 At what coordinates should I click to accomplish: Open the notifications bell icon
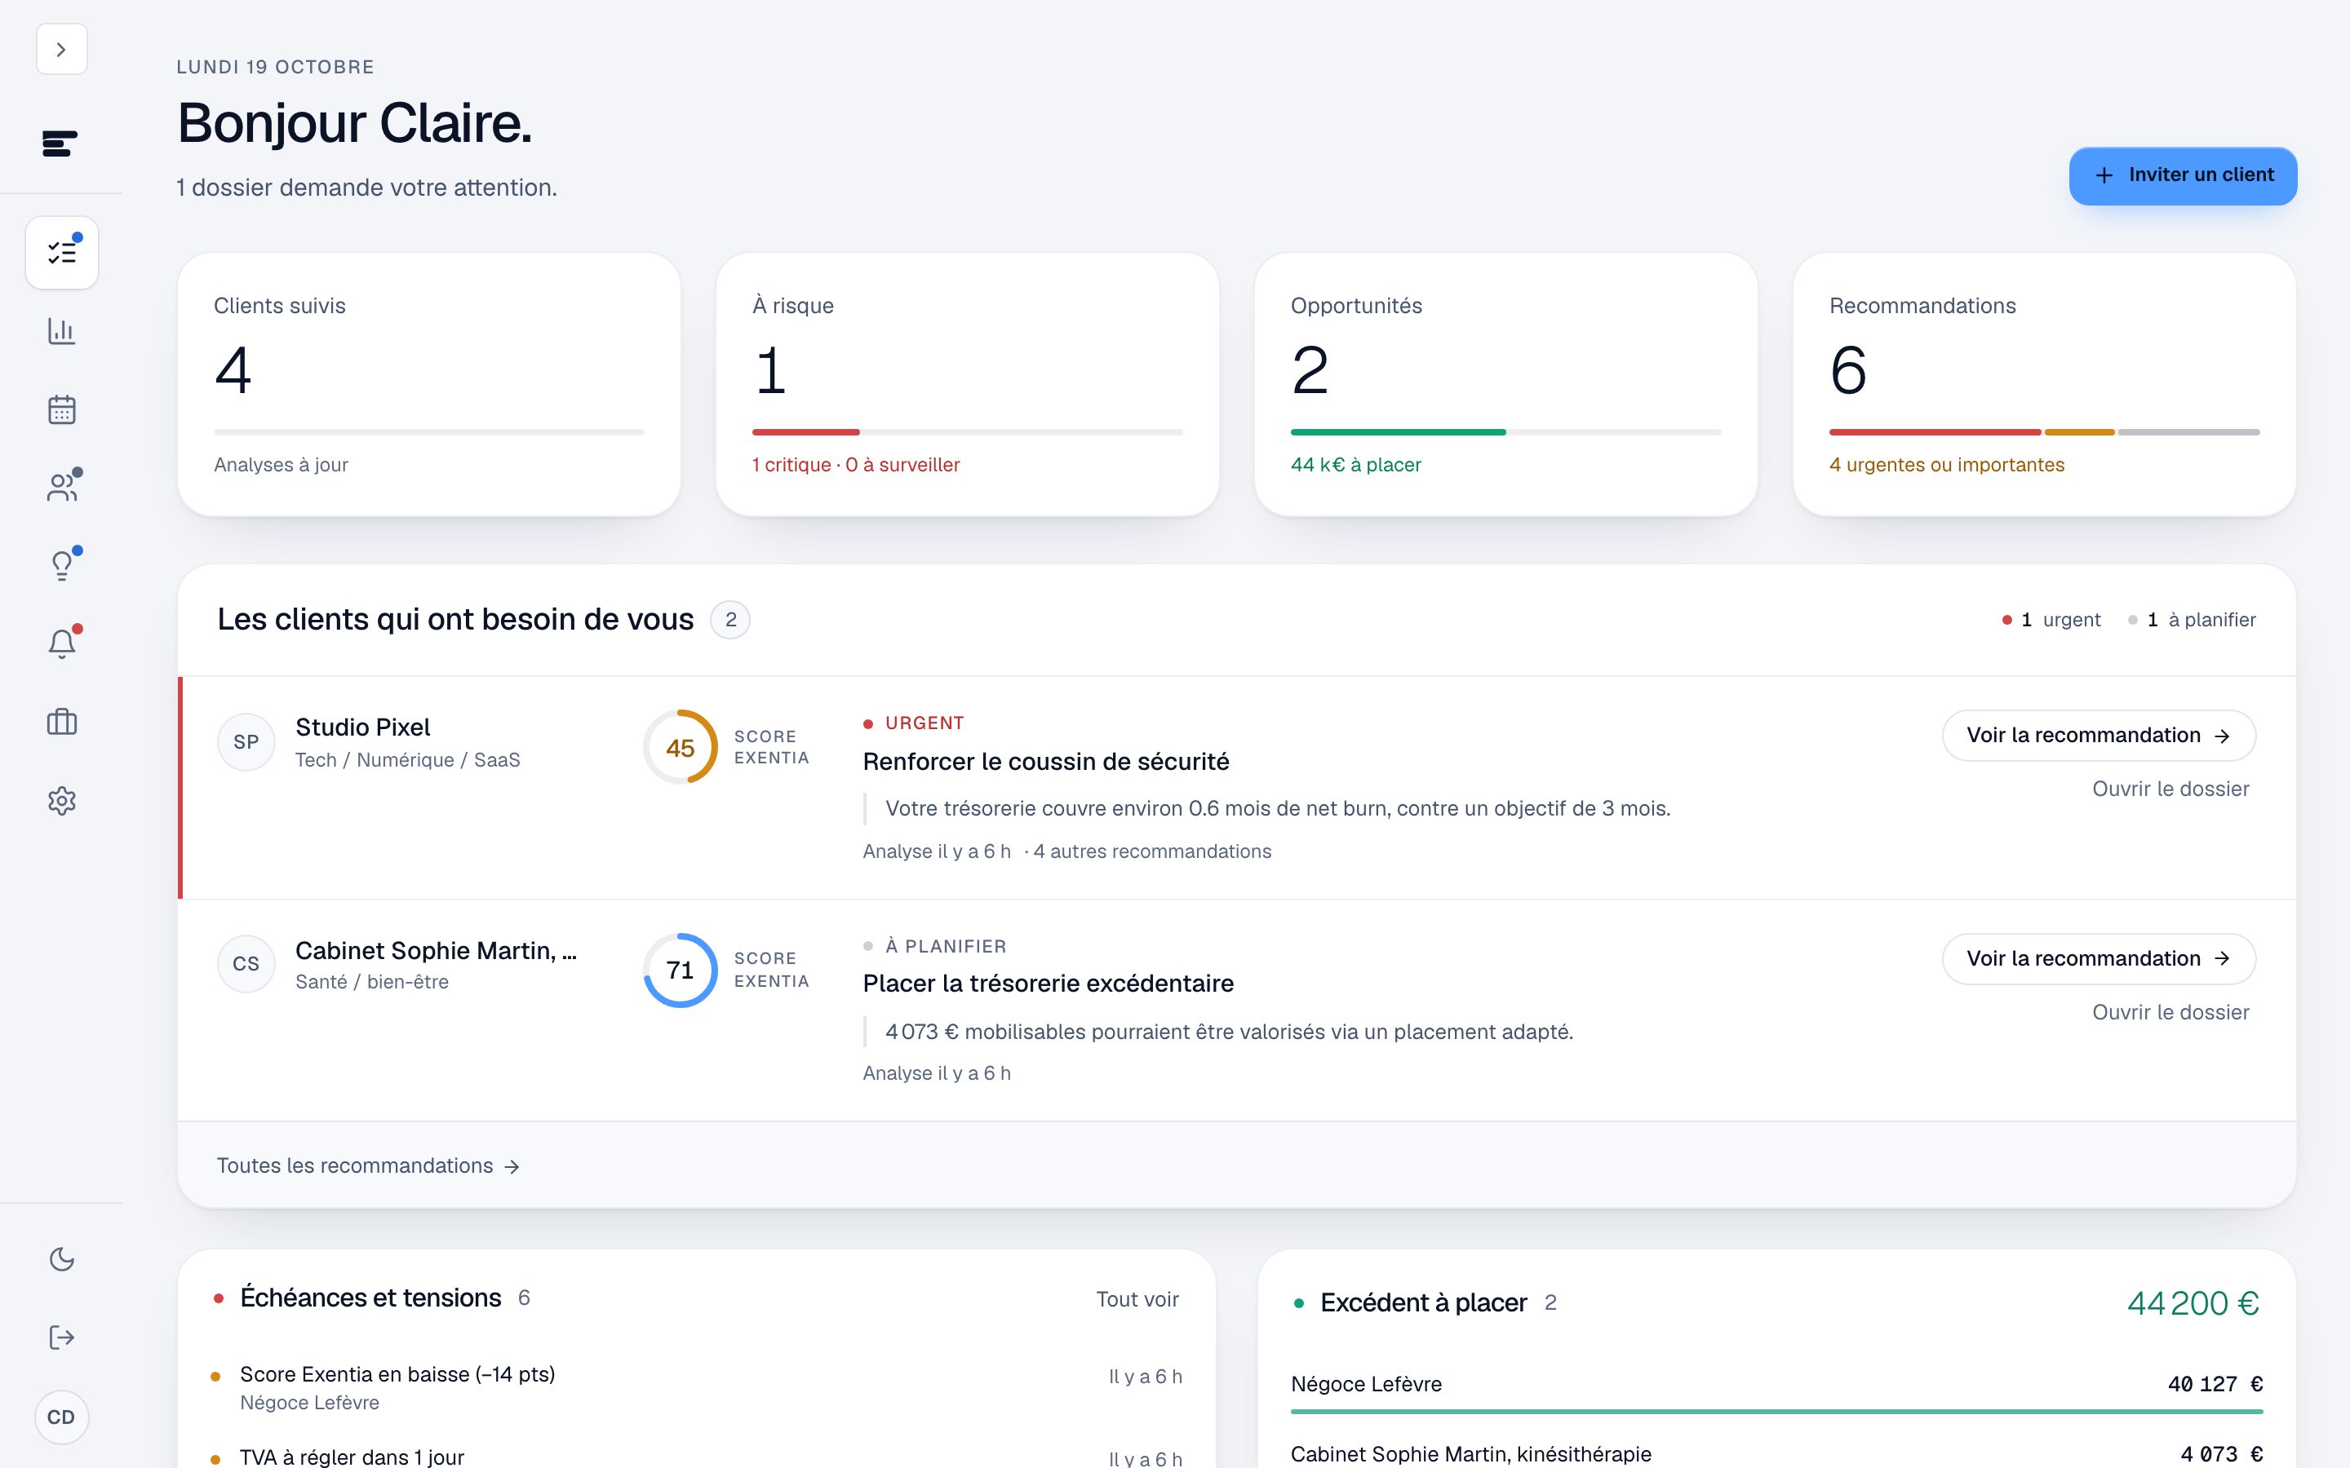point(61,644)
